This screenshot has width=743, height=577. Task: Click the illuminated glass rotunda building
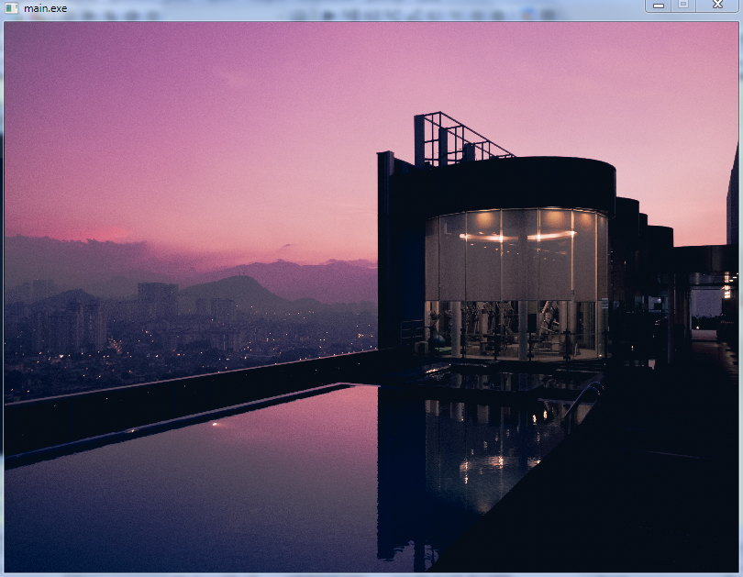click(x=516, y=280)
